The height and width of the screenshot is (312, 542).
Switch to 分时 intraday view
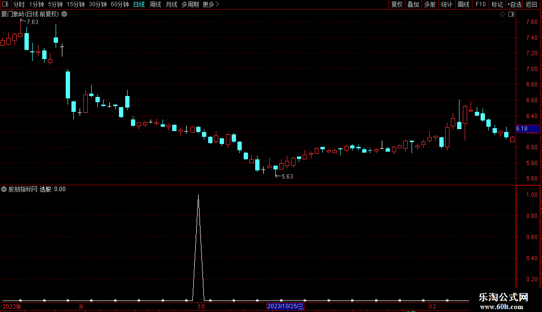pos(19,4)
